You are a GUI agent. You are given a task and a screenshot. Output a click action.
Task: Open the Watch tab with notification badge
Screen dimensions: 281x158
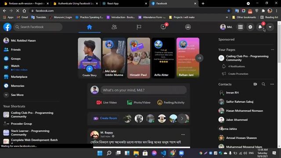(x=163, y=27)
